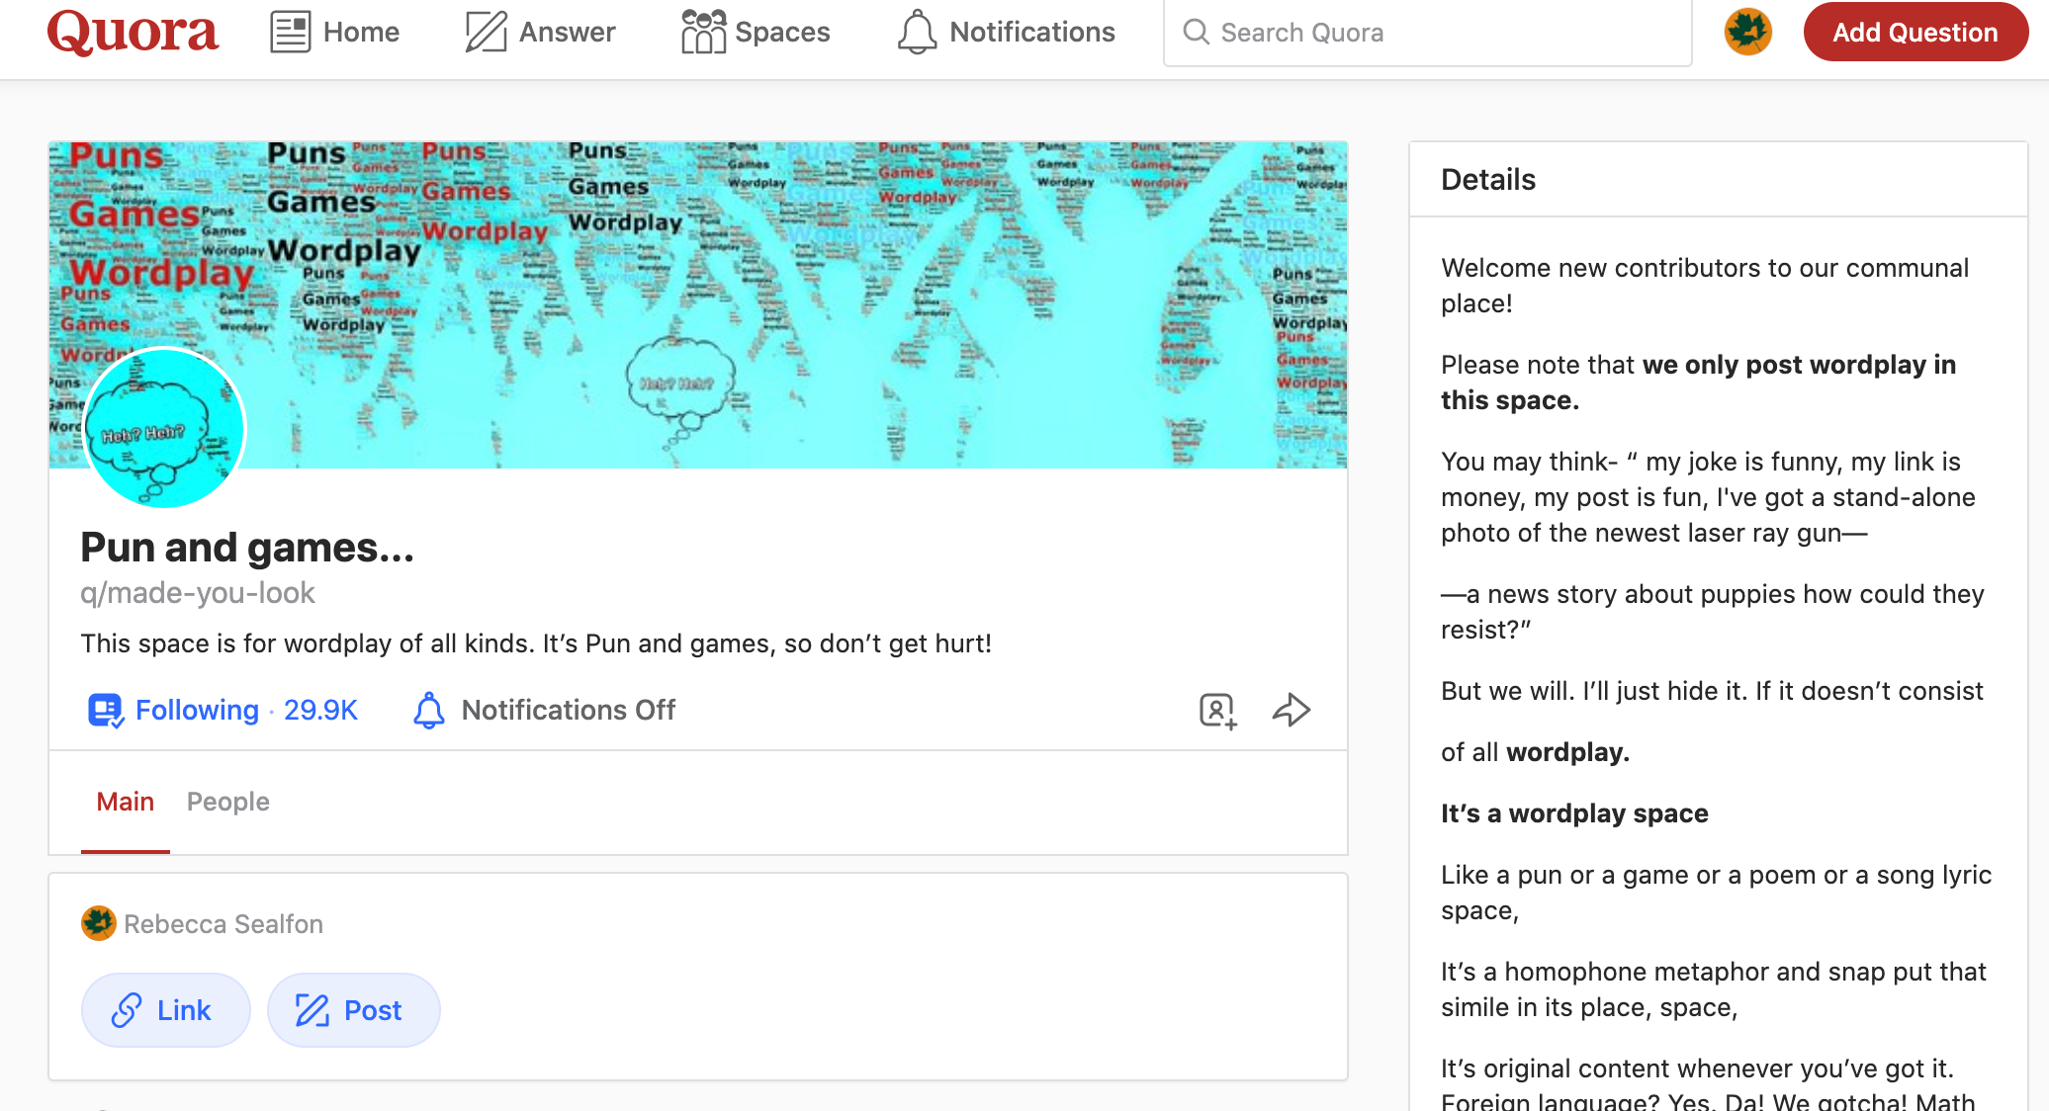Click the Link button

pos(165,1010)
